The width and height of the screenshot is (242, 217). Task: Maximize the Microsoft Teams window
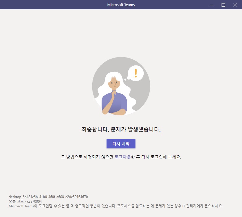223,5
